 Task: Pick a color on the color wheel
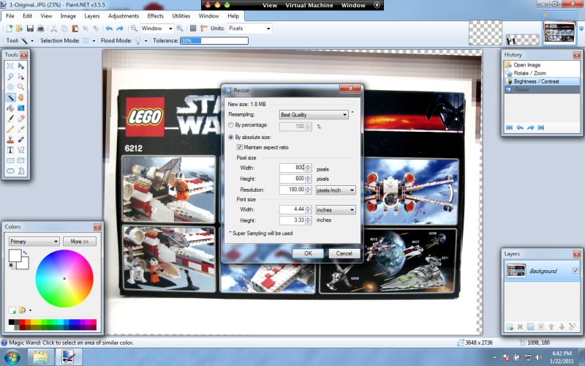point(64,279)
